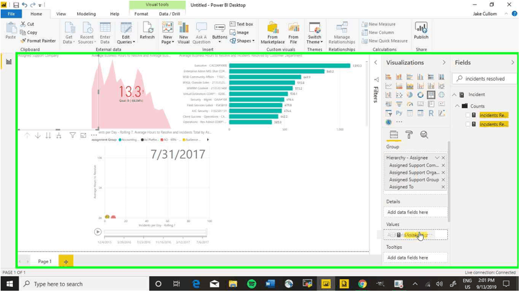This screenshot has width=520, height=292.
Task: Select the Map globe visual
Action: point(442,95)
